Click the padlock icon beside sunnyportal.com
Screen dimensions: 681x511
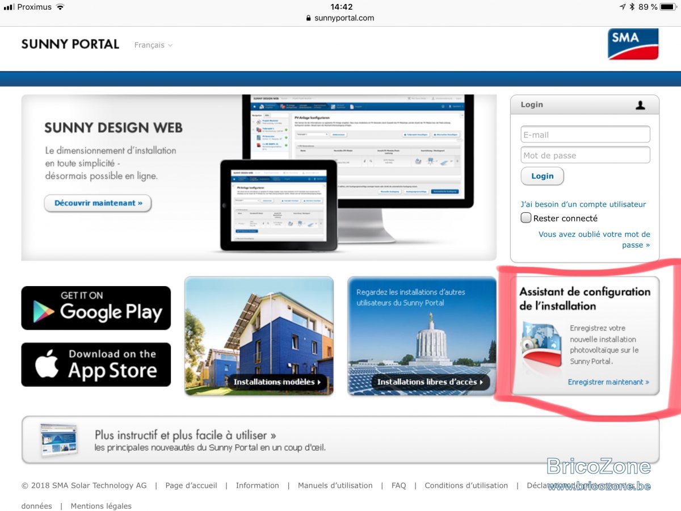(309, 18)
